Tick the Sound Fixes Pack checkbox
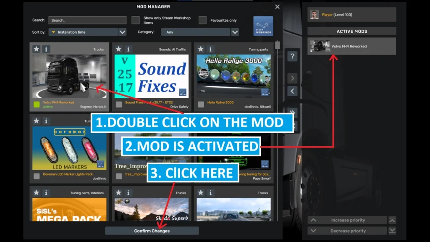This screenshot has width=430, height=242. click(x=119, y=104)
